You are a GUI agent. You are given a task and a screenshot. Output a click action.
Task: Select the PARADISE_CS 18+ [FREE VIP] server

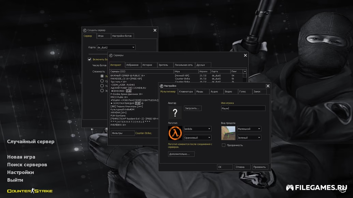176,79
